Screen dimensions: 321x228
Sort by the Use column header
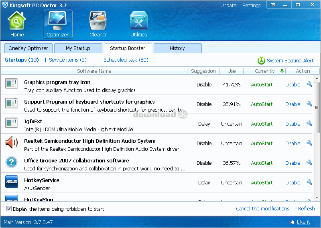pos(232,71)
